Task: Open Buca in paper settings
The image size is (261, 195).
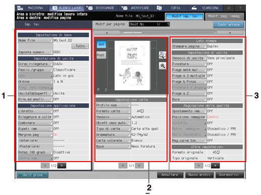Action: (x=113, y=146)
